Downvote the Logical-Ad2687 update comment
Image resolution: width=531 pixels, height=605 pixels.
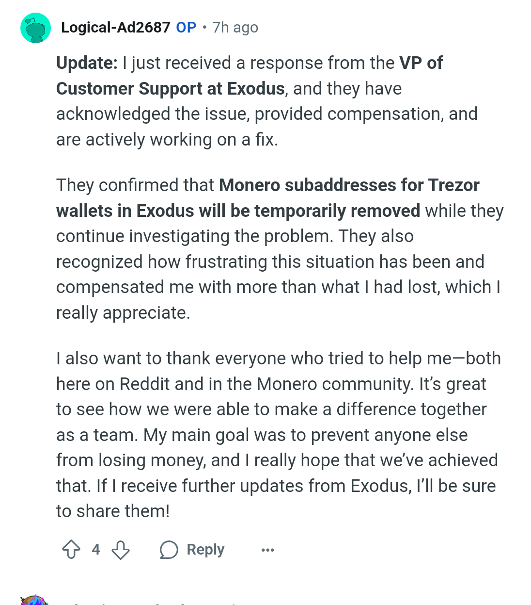tap(121, 549)
